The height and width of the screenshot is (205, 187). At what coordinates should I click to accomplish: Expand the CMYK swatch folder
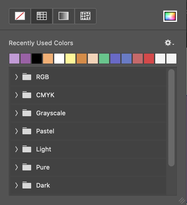click(x=17, y=95)
